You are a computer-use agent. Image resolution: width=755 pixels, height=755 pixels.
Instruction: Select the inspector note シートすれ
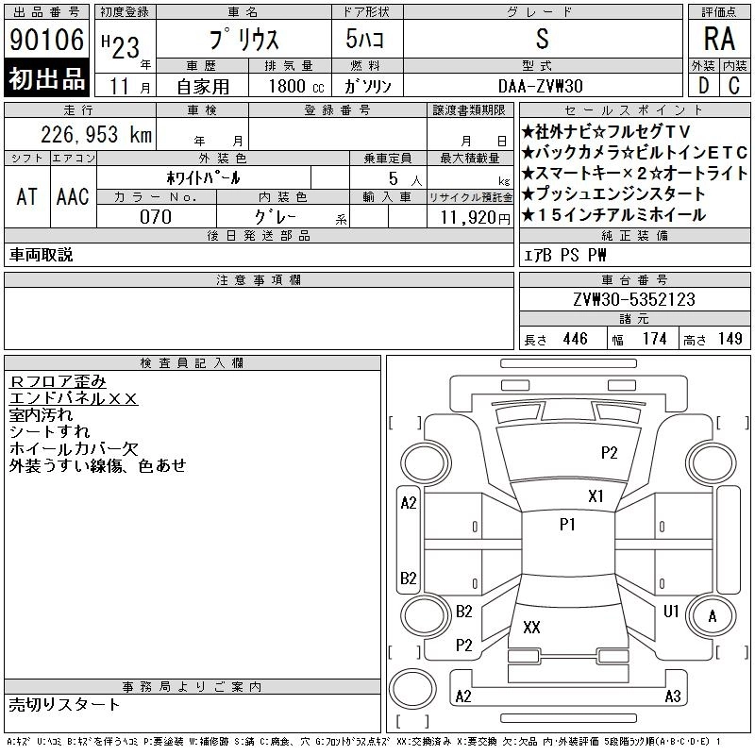[x=50, y=431]
